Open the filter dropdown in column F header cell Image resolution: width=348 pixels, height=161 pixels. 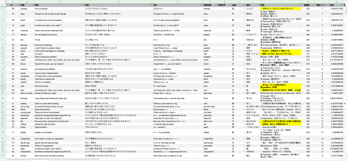(215, 5)
